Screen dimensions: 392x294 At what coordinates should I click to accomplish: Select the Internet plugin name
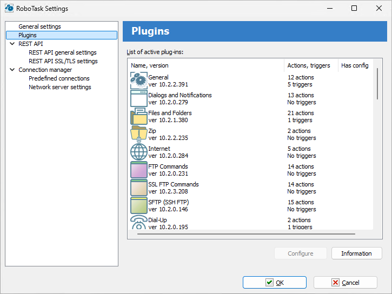[159, 149]
